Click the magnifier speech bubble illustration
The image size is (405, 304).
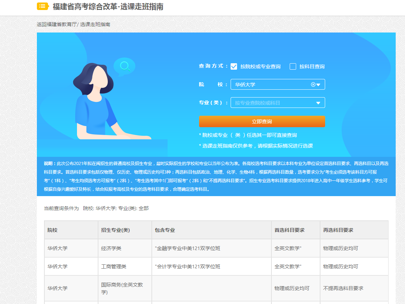coord(125,67)
